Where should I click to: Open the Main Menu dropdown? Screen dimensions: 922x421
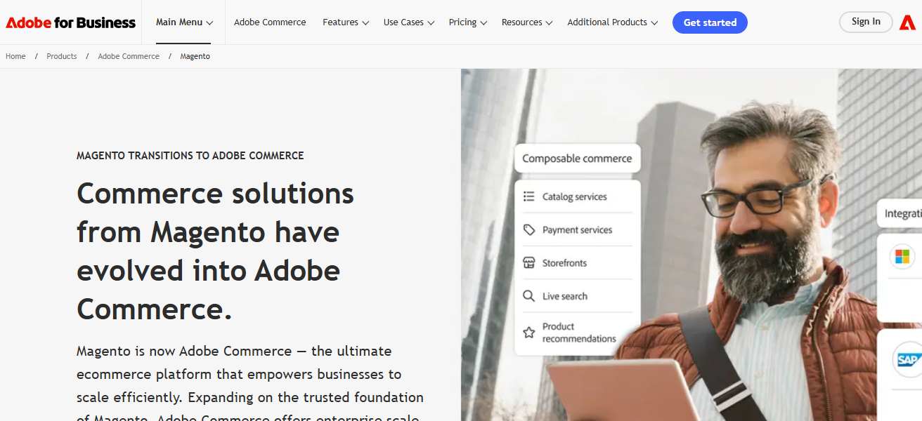[x=183, y=22]
